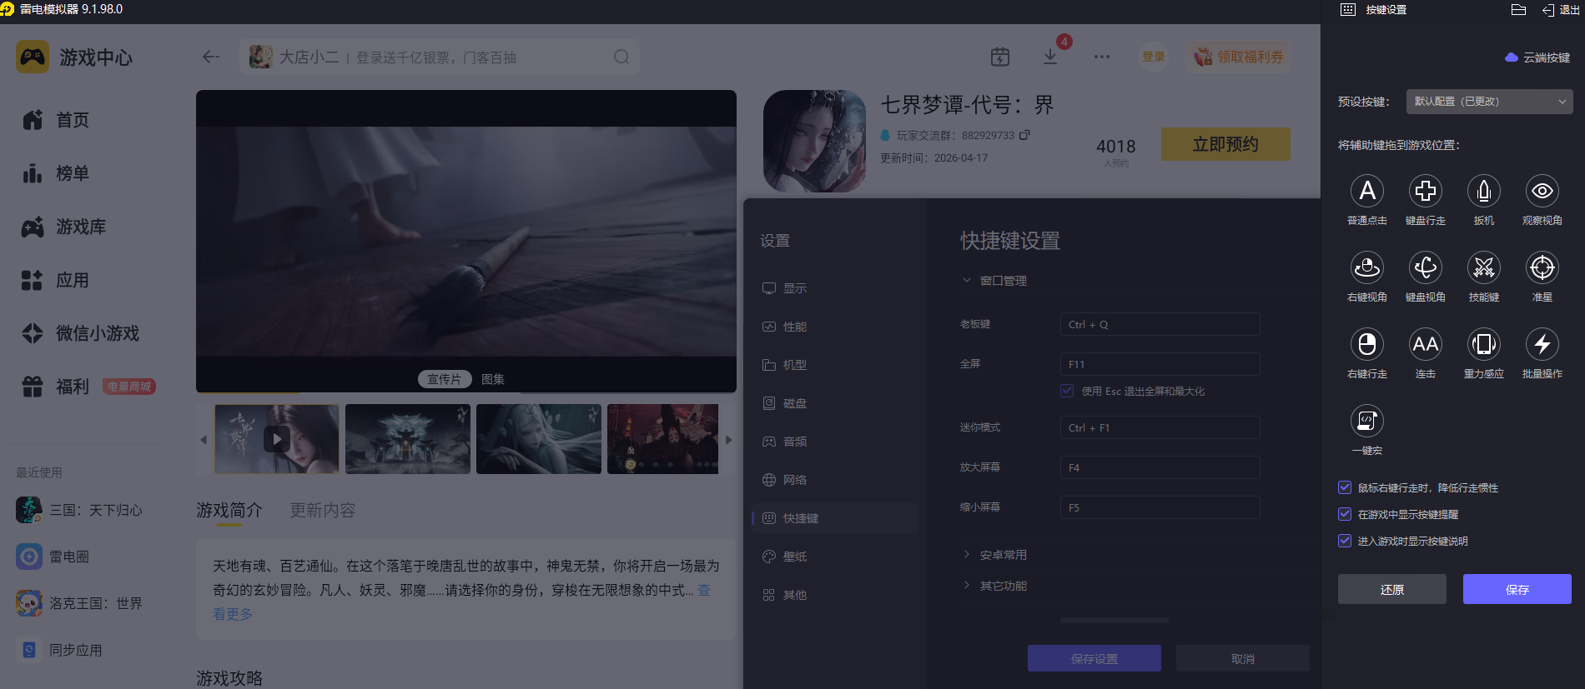Select the 一键宏 macro script icon
1585x689 pixels.
pyautogui.click(x=1366, y=421)
